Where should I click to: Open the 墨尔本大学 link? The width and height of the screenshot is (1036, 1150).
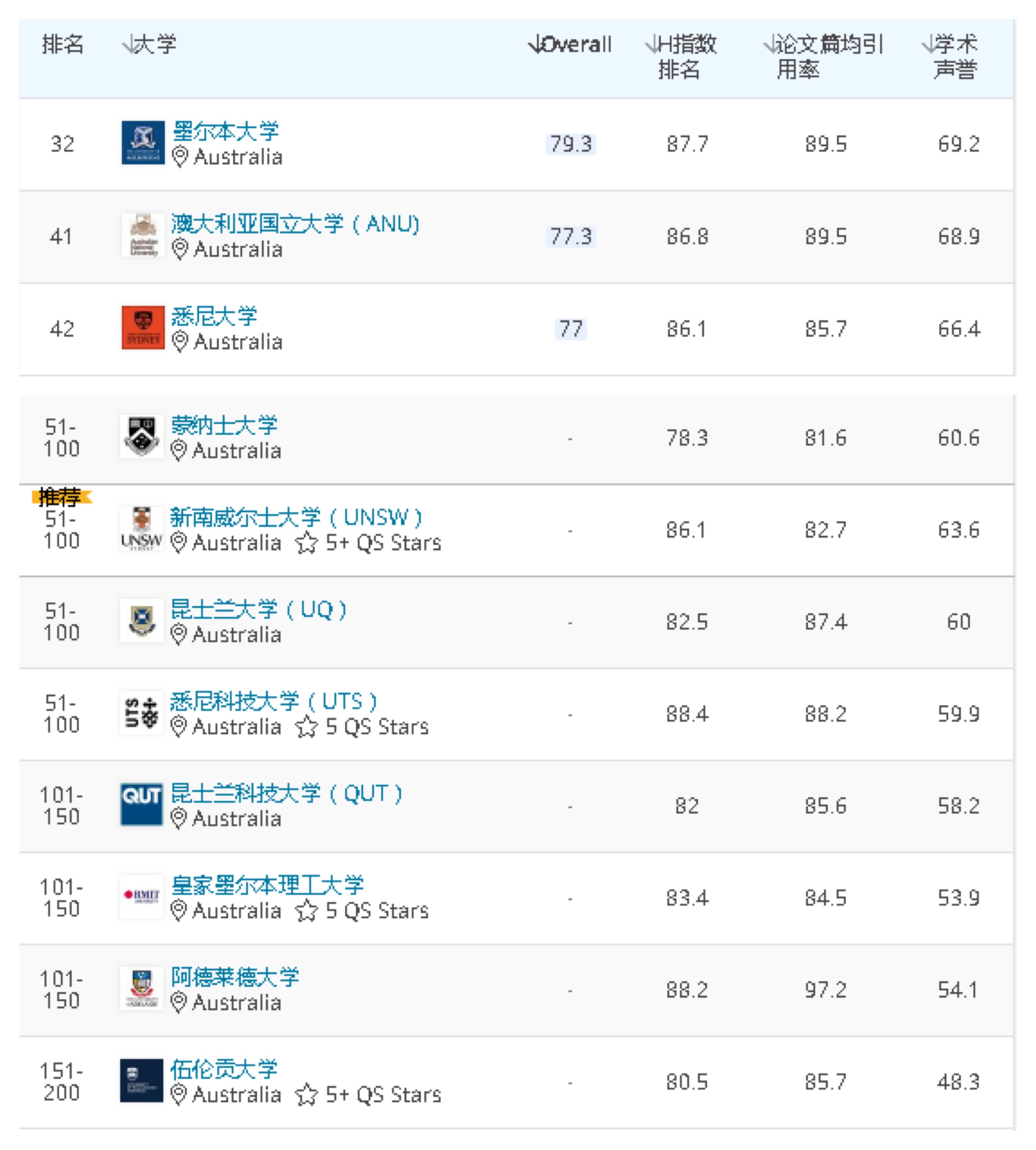pos(225,131)
